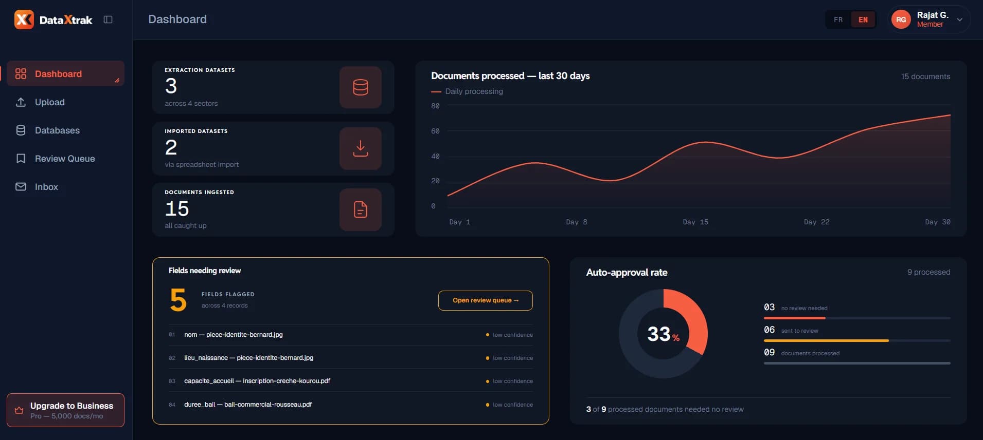
Task: Expand the Rajat G. account menu chevron
Action: (959, 20)
